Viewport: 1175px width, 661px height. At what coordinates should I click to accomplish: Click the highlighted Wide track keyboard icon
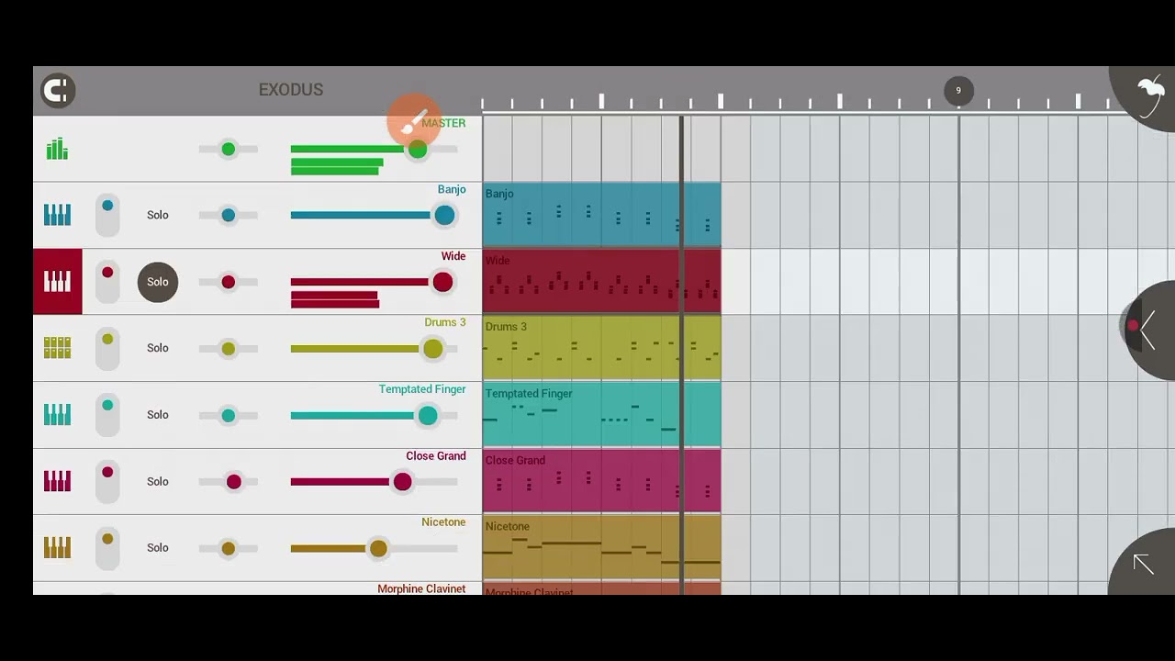(57, 282)
